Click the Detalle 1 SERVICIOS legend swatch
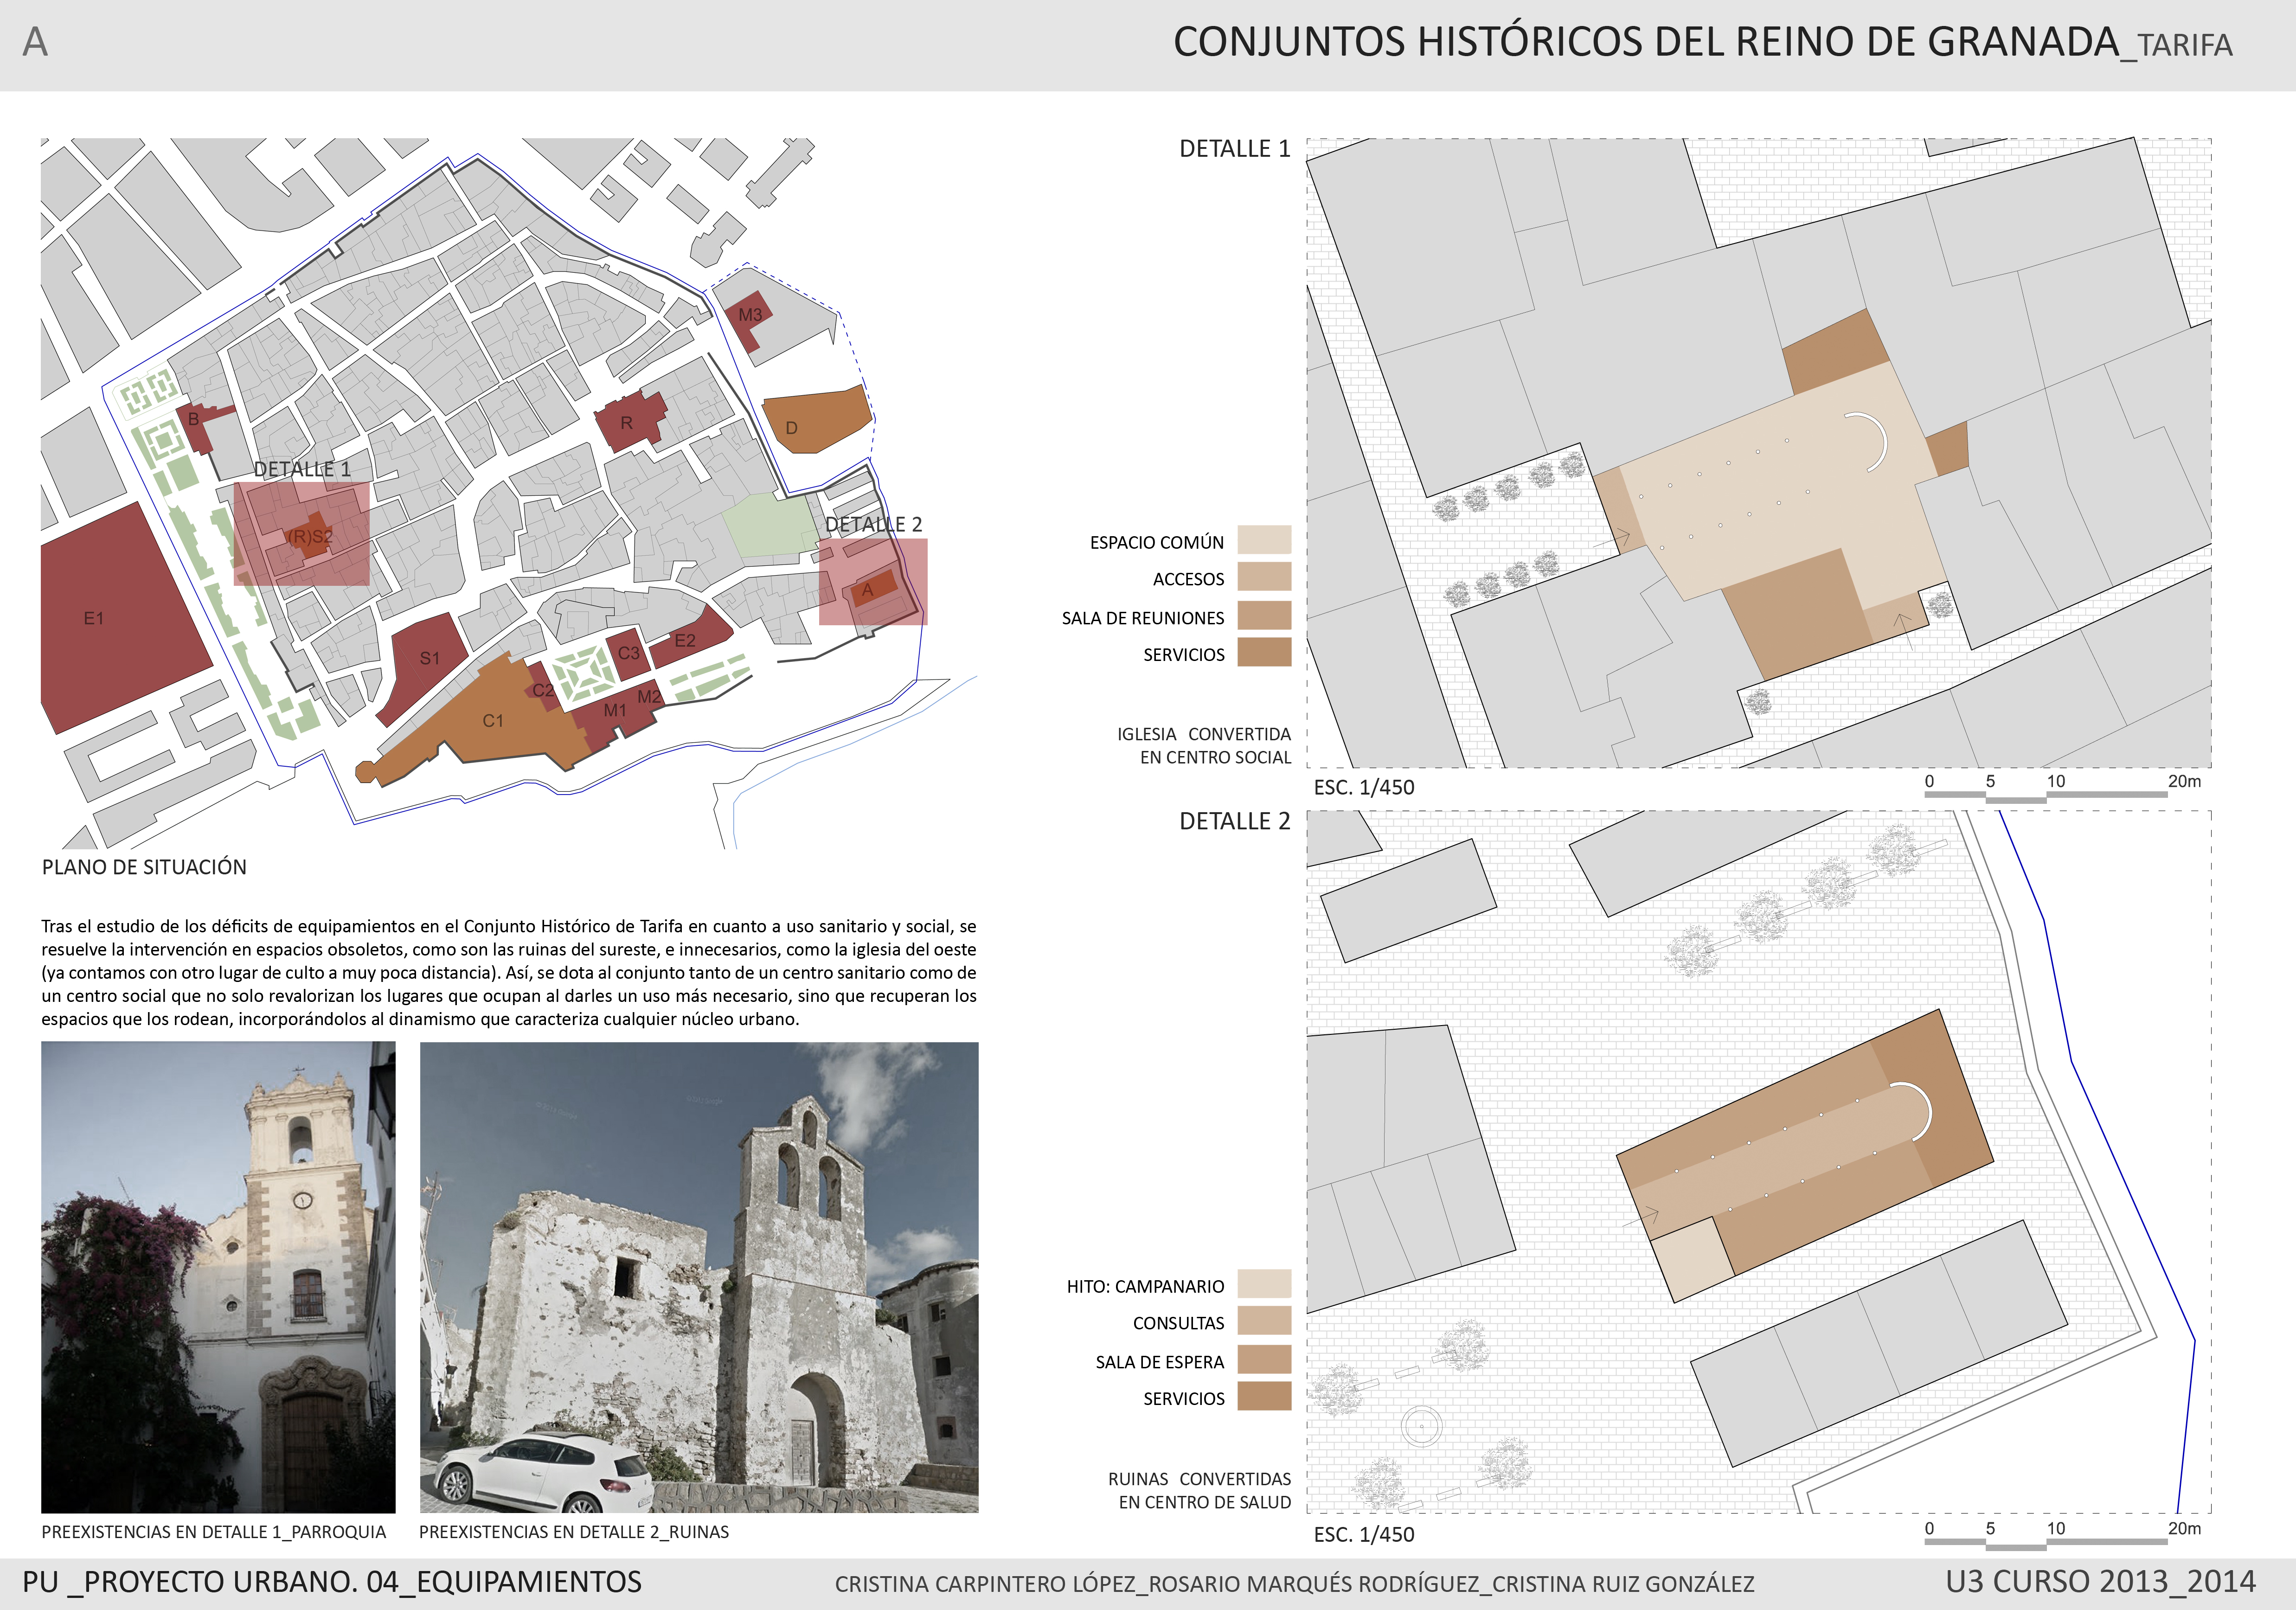 (x=1264, y=652)
